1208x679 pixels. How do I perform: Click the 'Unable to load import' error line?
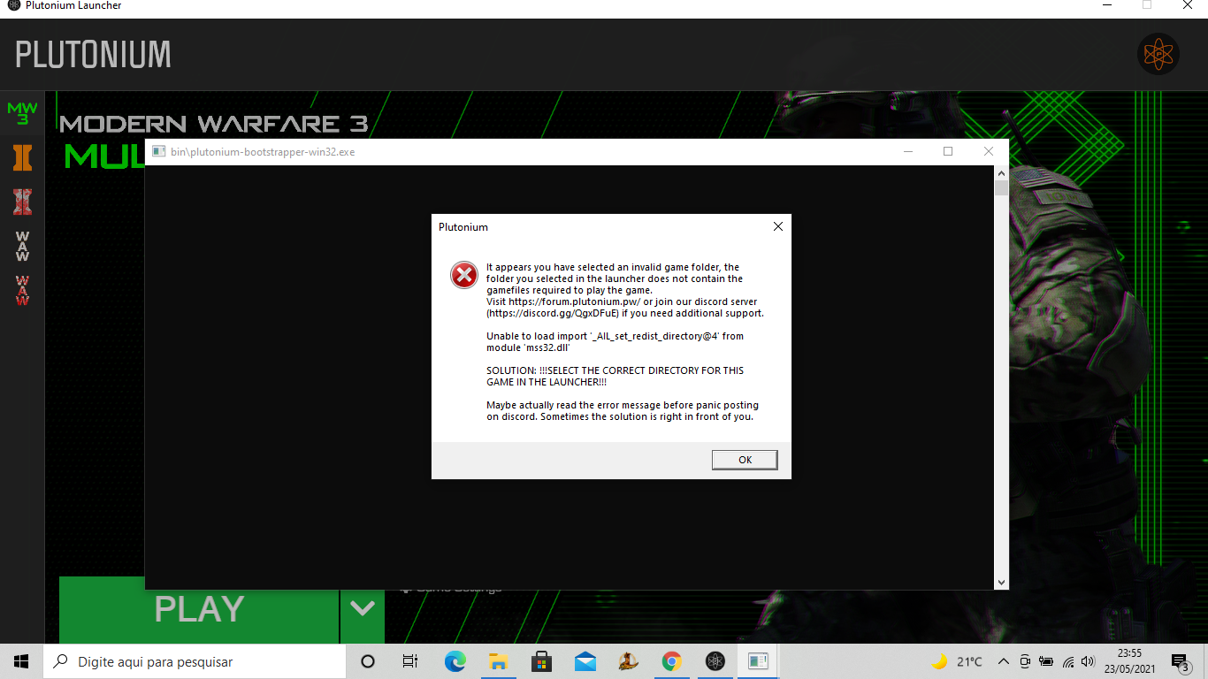pyautogui.click(x=615, y=342)
